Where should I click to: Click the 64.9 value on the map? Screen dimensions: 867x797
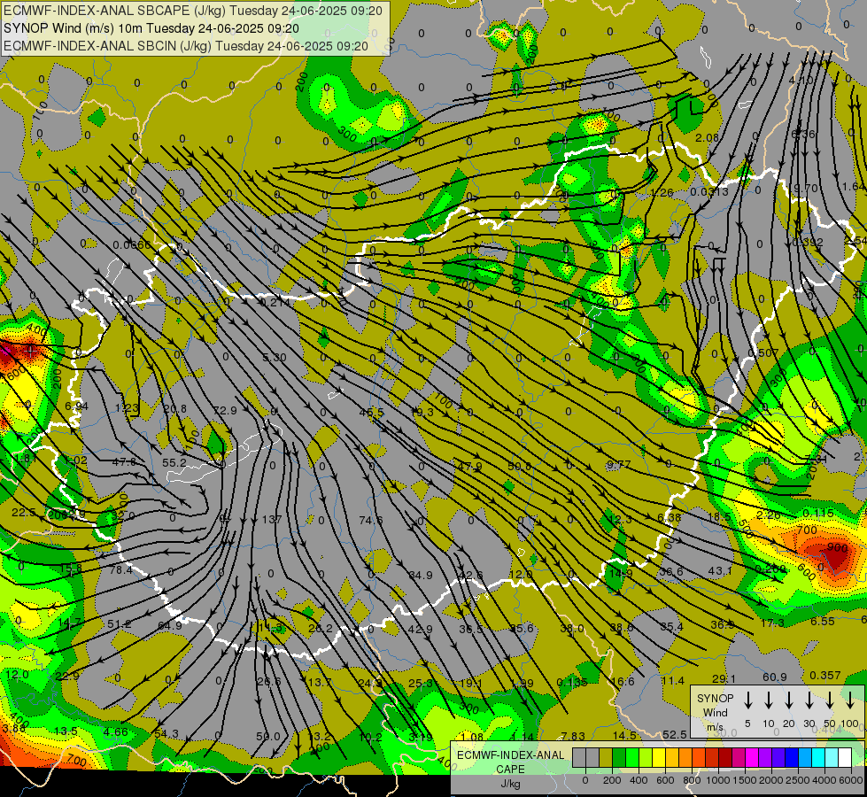tap(170, 625)
